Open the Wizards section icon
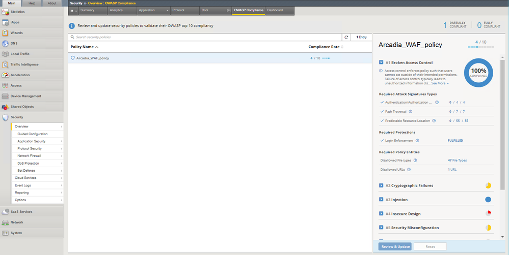Screen dimensions: 509x255 [5, 33]
